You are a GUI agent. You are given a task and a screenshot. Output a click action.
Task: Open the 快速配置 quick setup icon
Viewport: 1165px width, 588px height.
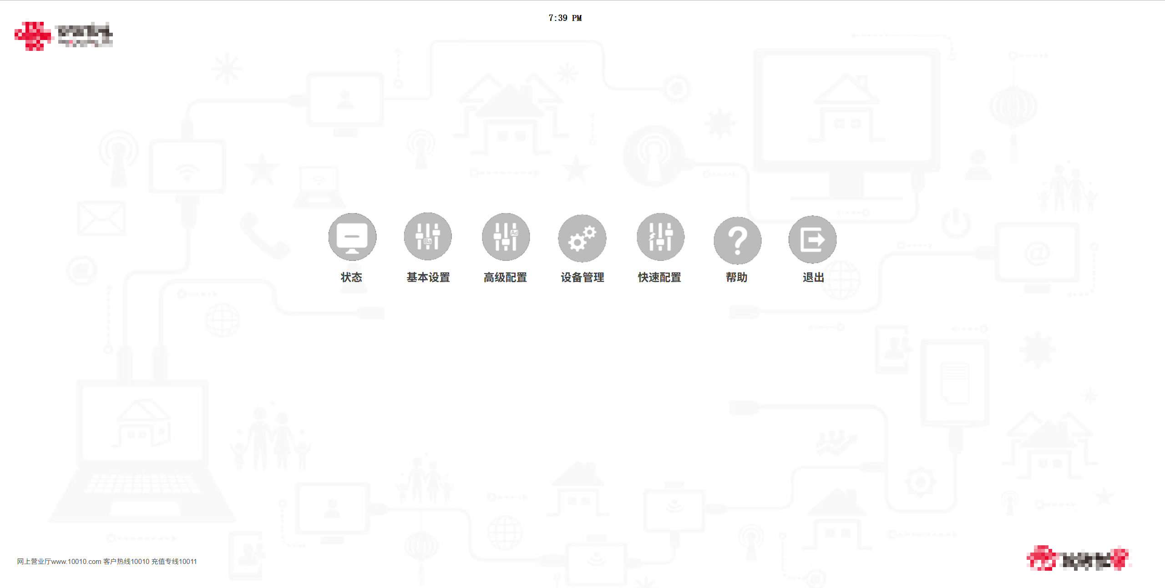point(660,237)
